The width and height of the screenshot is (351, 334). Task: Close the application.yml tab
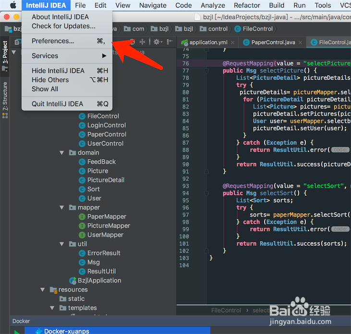(232, 43)
